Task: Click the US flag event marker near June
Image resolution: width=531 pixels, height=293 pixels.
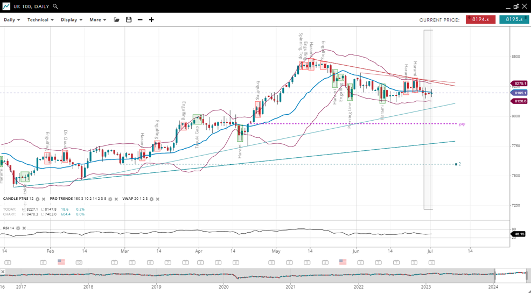Action: click(343, 262)
